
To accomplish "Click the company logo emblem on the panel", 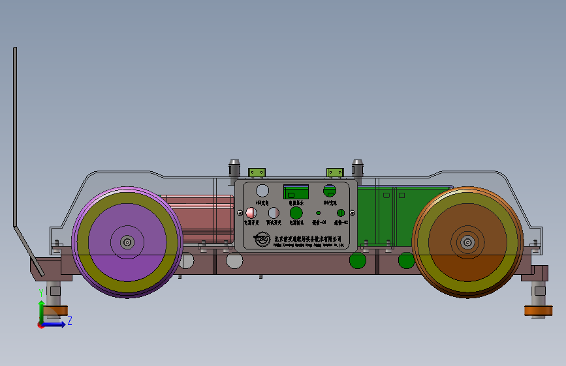I will (262, 239).
